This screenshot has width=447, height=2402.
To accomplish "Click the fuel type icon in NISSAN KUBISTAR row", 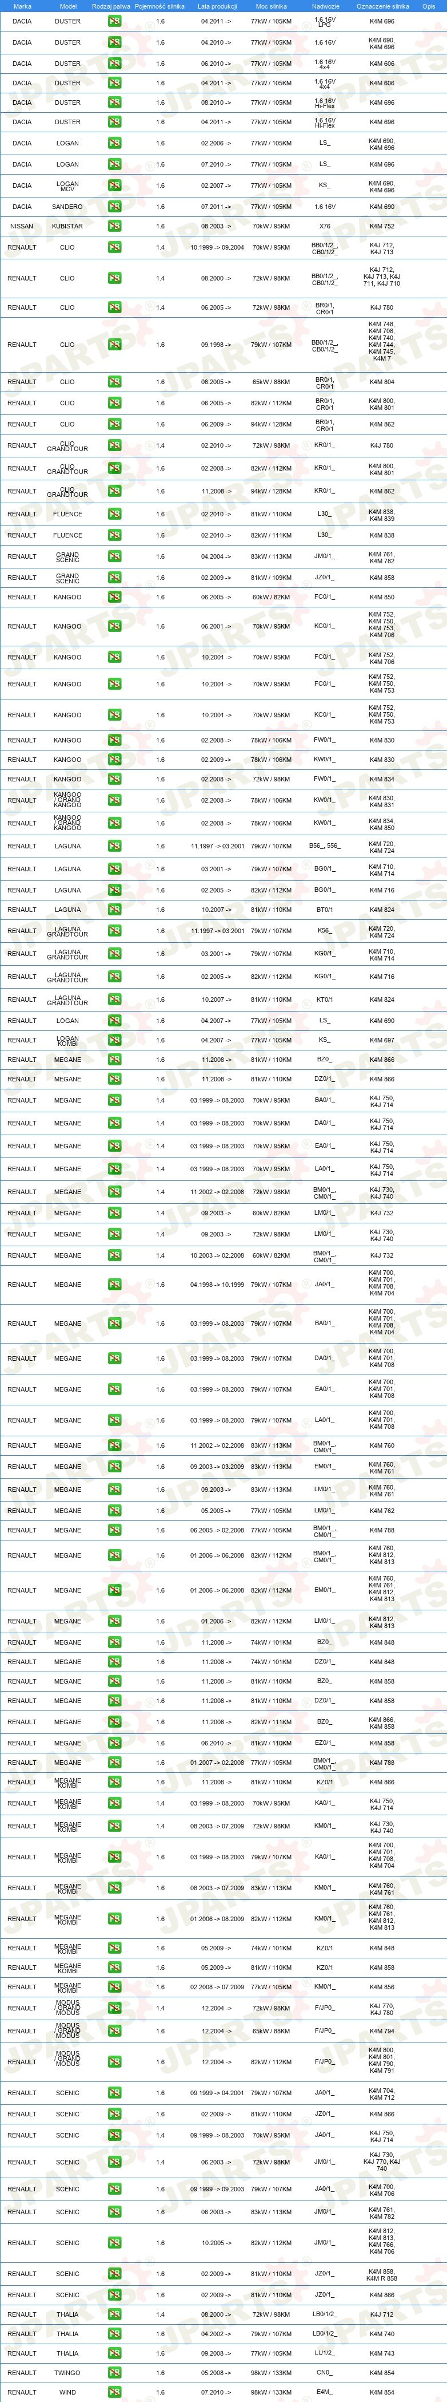I will [114, 226].
